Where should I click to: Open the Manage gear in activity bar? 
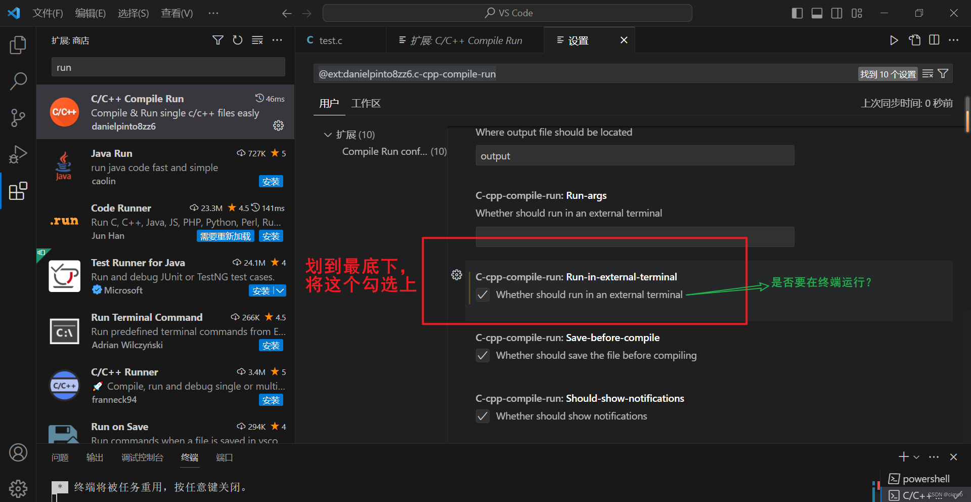(x=18, y=488)
